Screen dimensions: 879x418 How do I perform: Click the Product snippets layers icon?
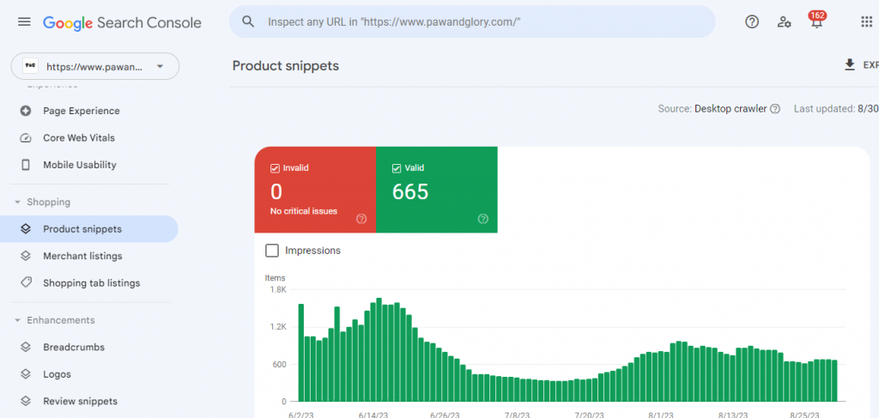pos(25,228)
